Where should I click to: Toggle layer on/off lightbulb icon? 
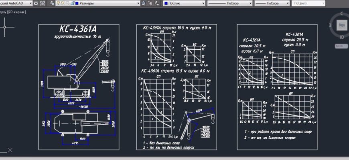click(x=58, y=3)
